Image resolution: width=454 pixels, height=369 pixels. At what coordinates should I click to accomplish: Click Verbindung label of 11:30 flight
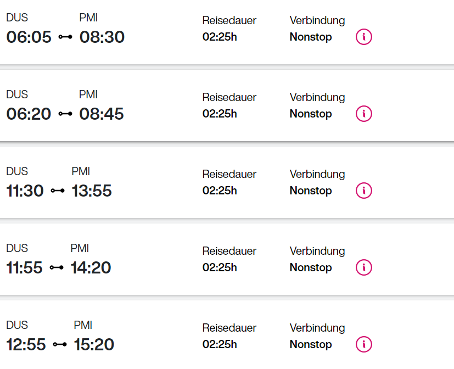pos(317,174)
